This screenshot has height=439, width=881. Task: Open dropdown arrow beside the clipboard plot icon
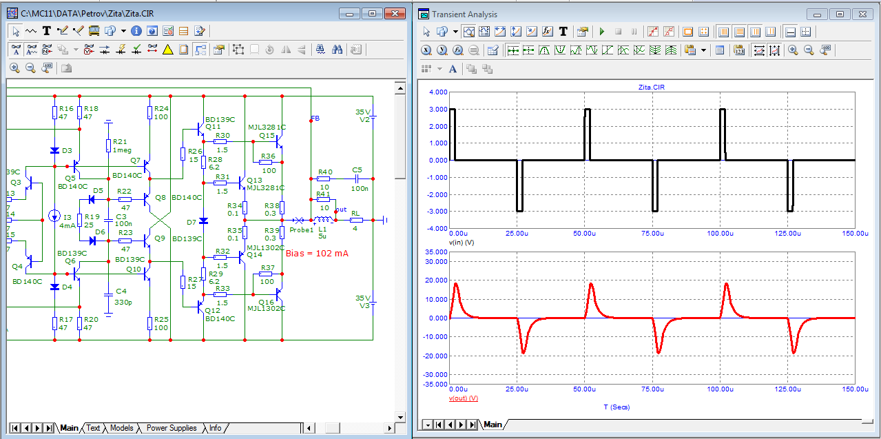coord(703,50)
